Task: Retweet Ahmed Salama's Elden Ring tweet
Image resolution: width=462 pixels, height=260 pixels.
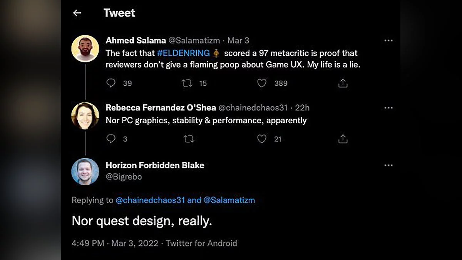Action: click(x=187, y=83)
